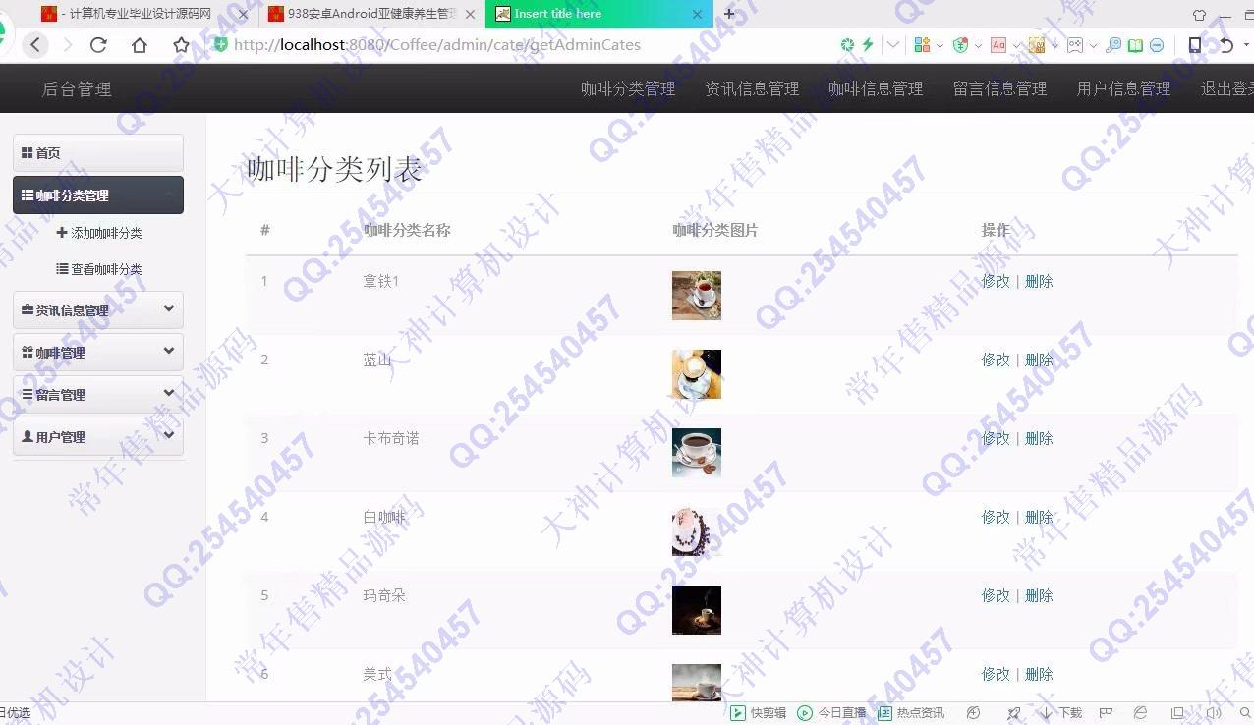
Task: Switch to the 938安卓Android亚健康养生 tab
Action: click(372, 14)
